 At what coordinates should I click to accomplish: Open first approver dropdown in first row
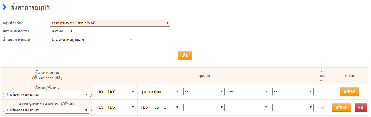115,92
